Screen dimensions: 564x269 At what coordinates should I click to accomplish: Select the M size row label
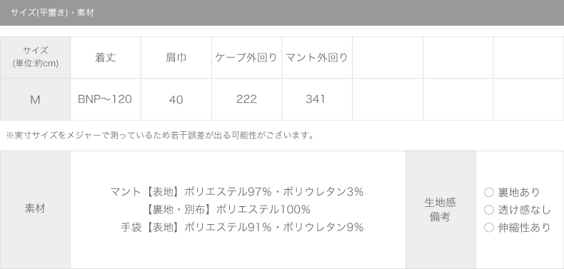point(35,100)
